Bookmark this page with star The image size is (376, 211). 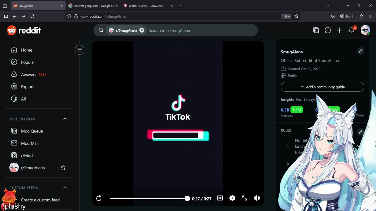296,16
